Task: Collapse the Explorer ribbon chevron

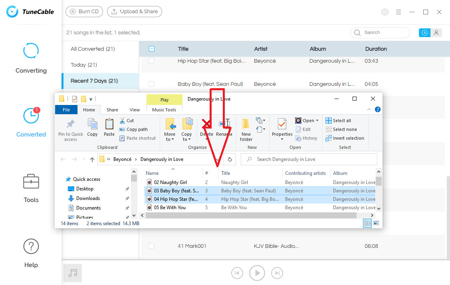Action: 369,109
